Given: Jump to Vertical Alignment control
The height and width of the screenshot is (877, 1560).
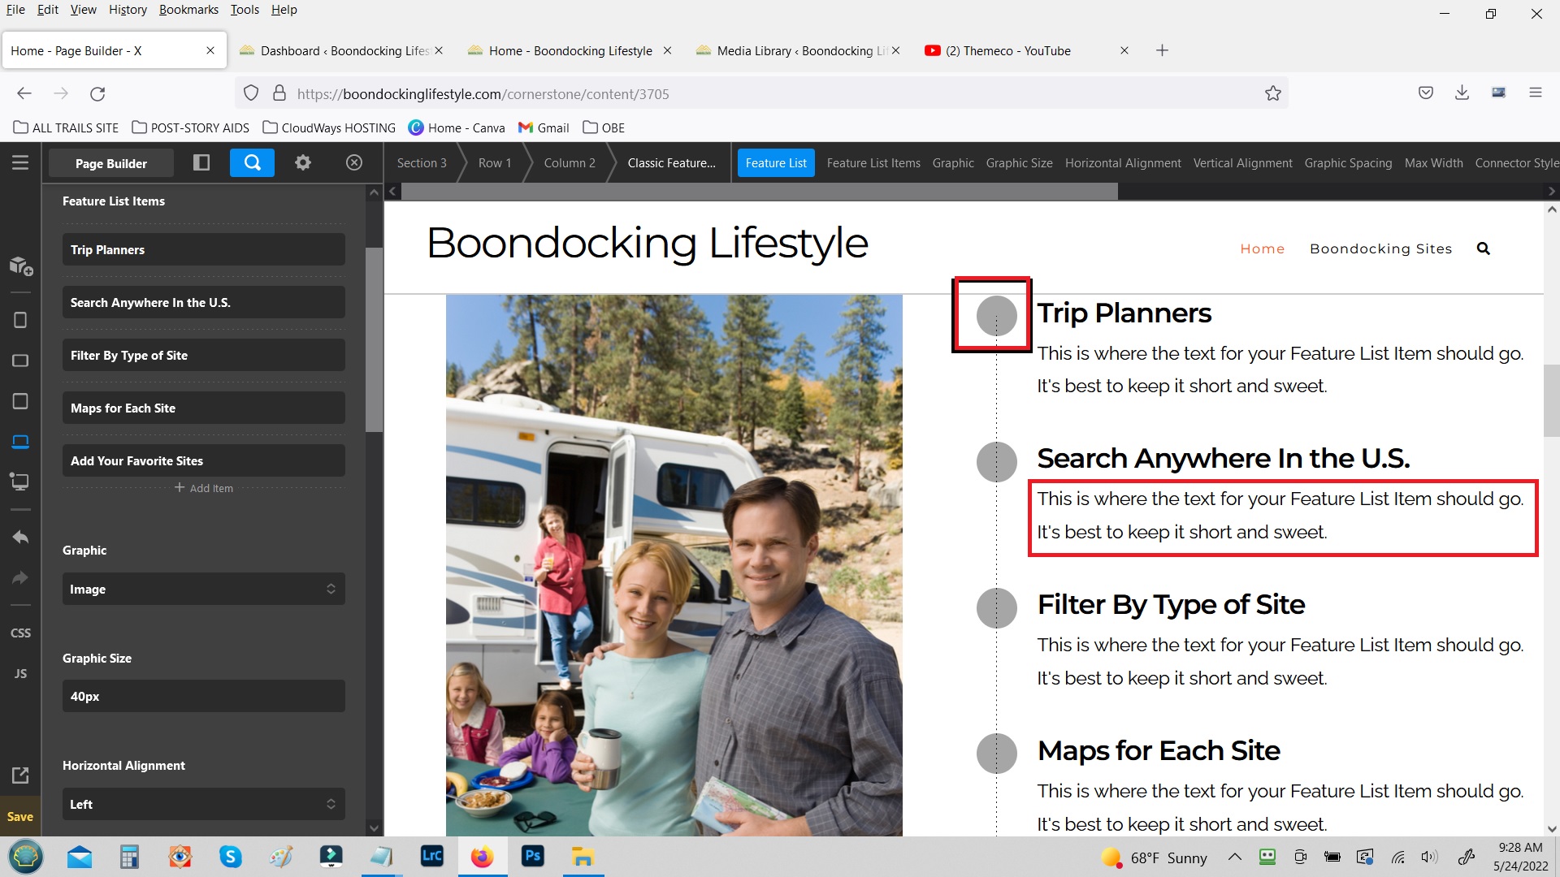Looking at the screenshot, I should [1242, 162].
